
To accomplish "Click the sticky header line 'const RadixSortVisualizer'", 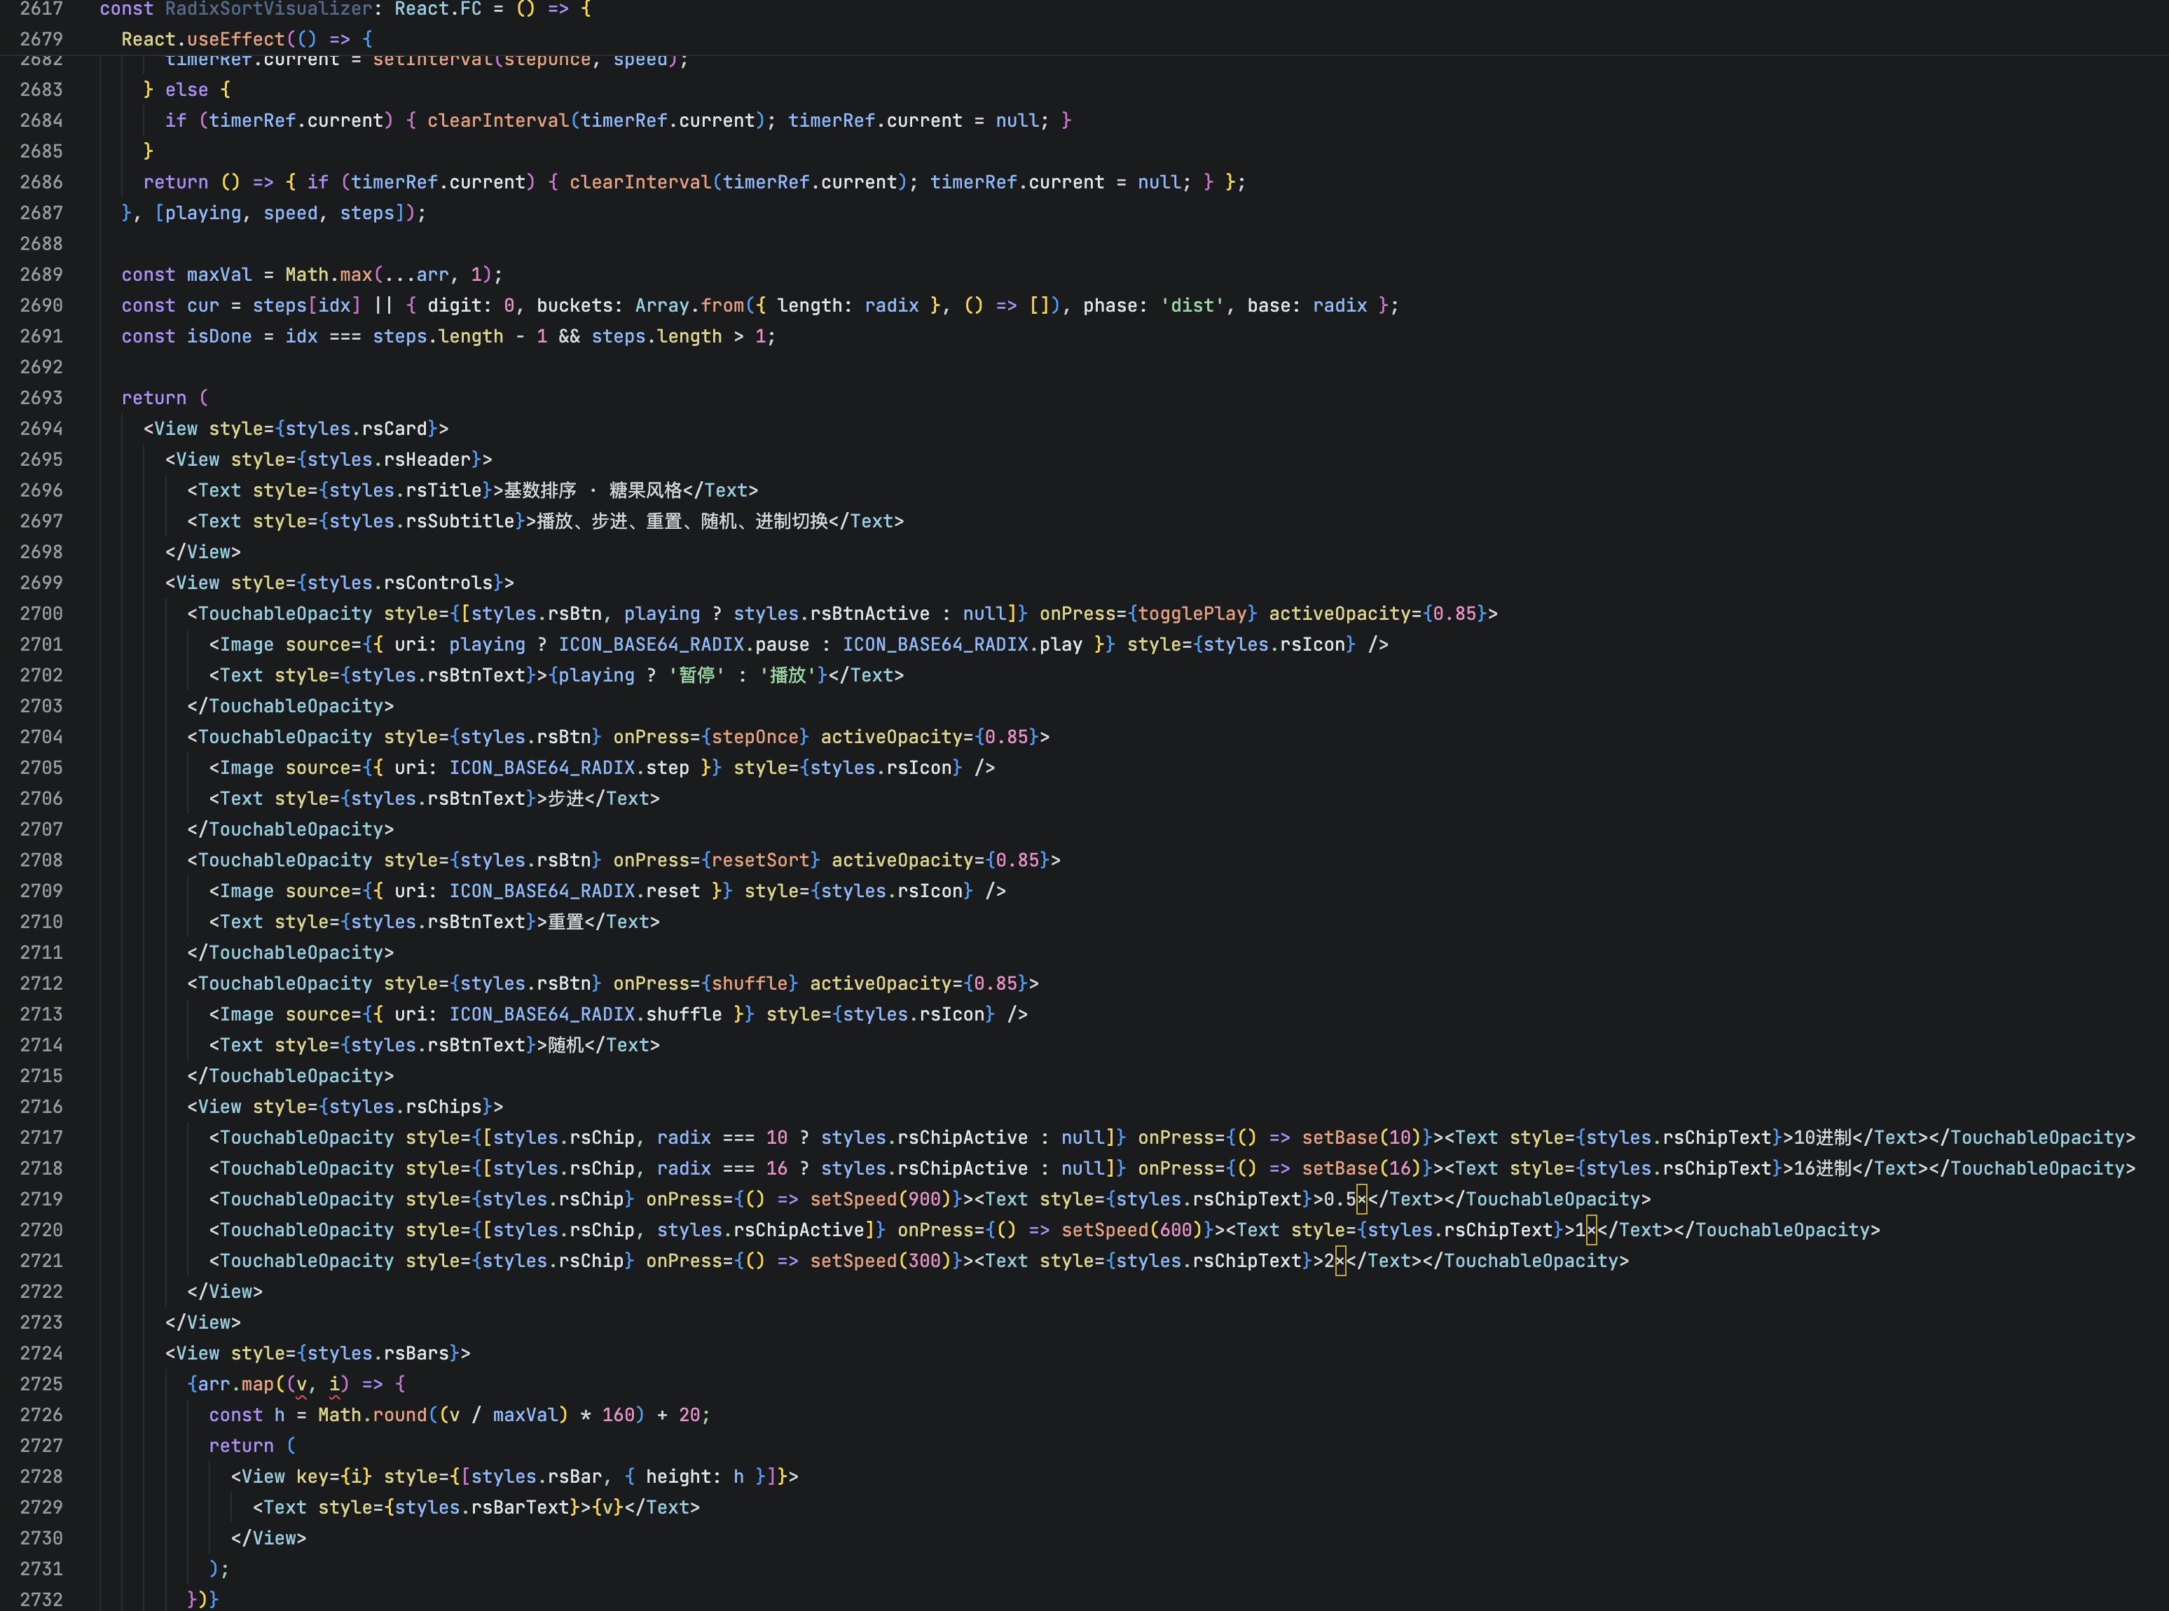I will coord(345,9).
